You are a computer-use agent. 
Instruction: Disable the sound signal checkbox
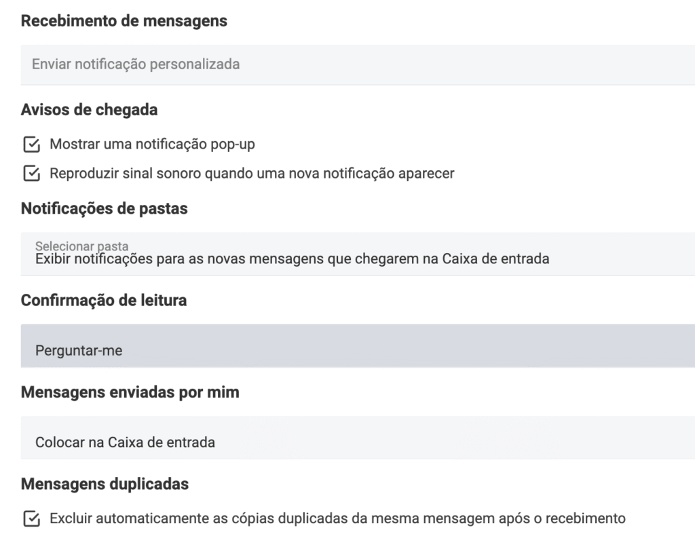tap(31, 174)
